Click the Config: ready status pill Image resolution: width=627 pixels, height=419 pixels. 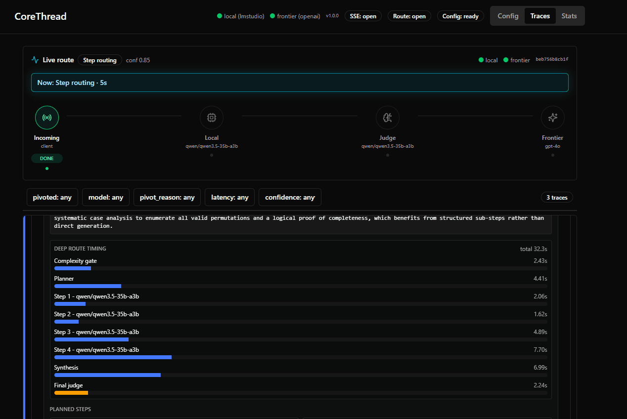460,16
